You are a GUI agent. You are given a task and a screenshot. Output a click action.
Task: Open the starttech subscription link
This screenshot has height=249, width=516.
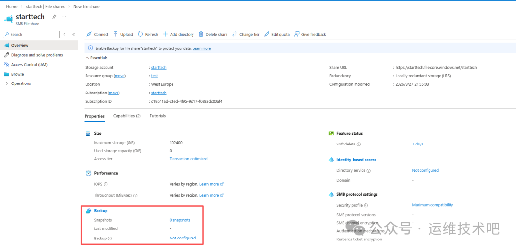(159, 93)
